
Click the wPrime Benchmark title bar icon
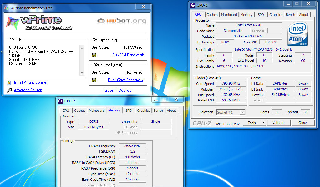(7, 8)
